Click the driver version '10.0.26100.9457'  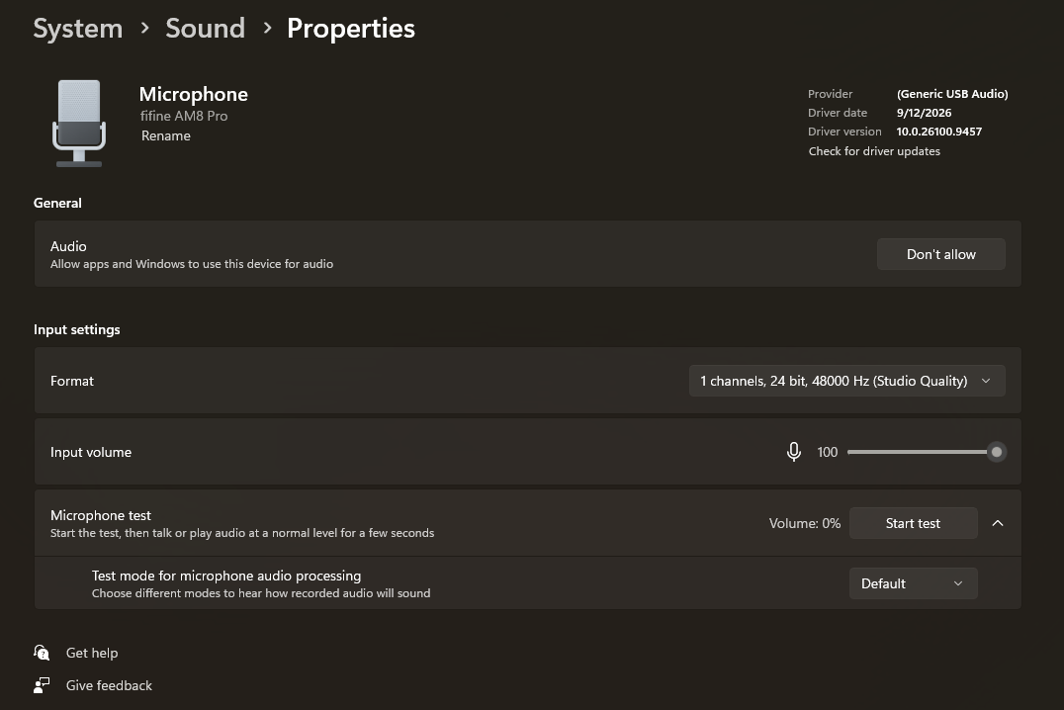pyautogui.click(x=939, y=132)
